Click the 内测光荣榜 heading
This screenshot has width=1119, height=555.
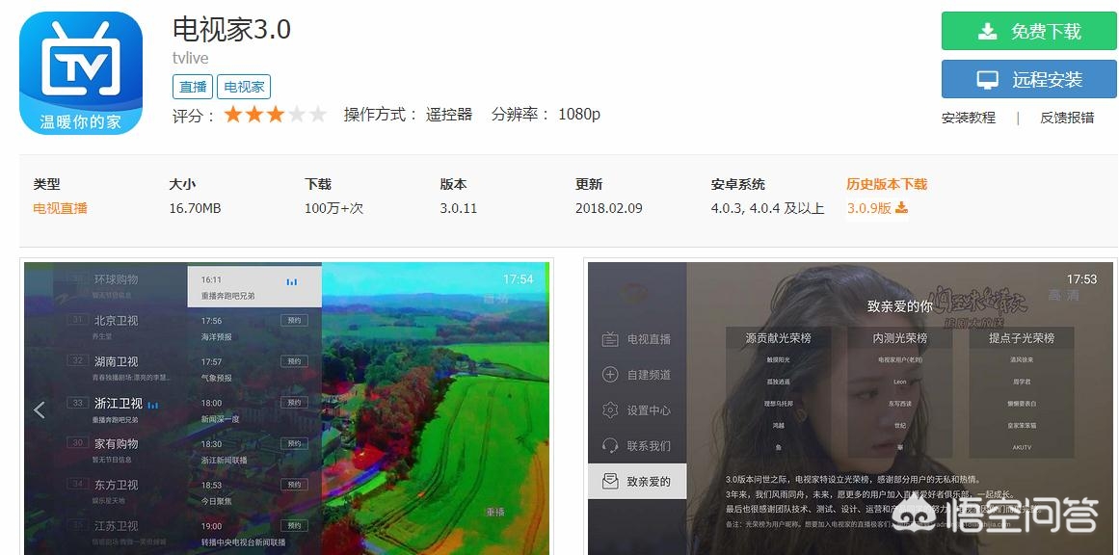(900, 337)
